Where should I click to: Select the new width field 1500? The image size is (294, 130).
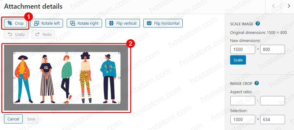click(x=243, y=49)
